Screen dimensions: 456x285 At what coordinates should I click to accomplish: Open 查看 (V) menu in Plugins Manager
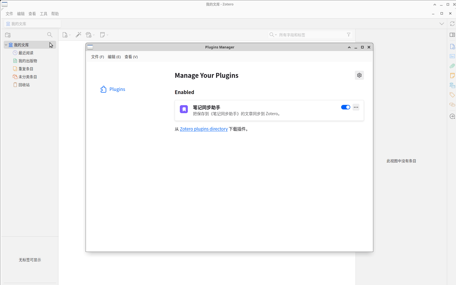coord(131,57)
